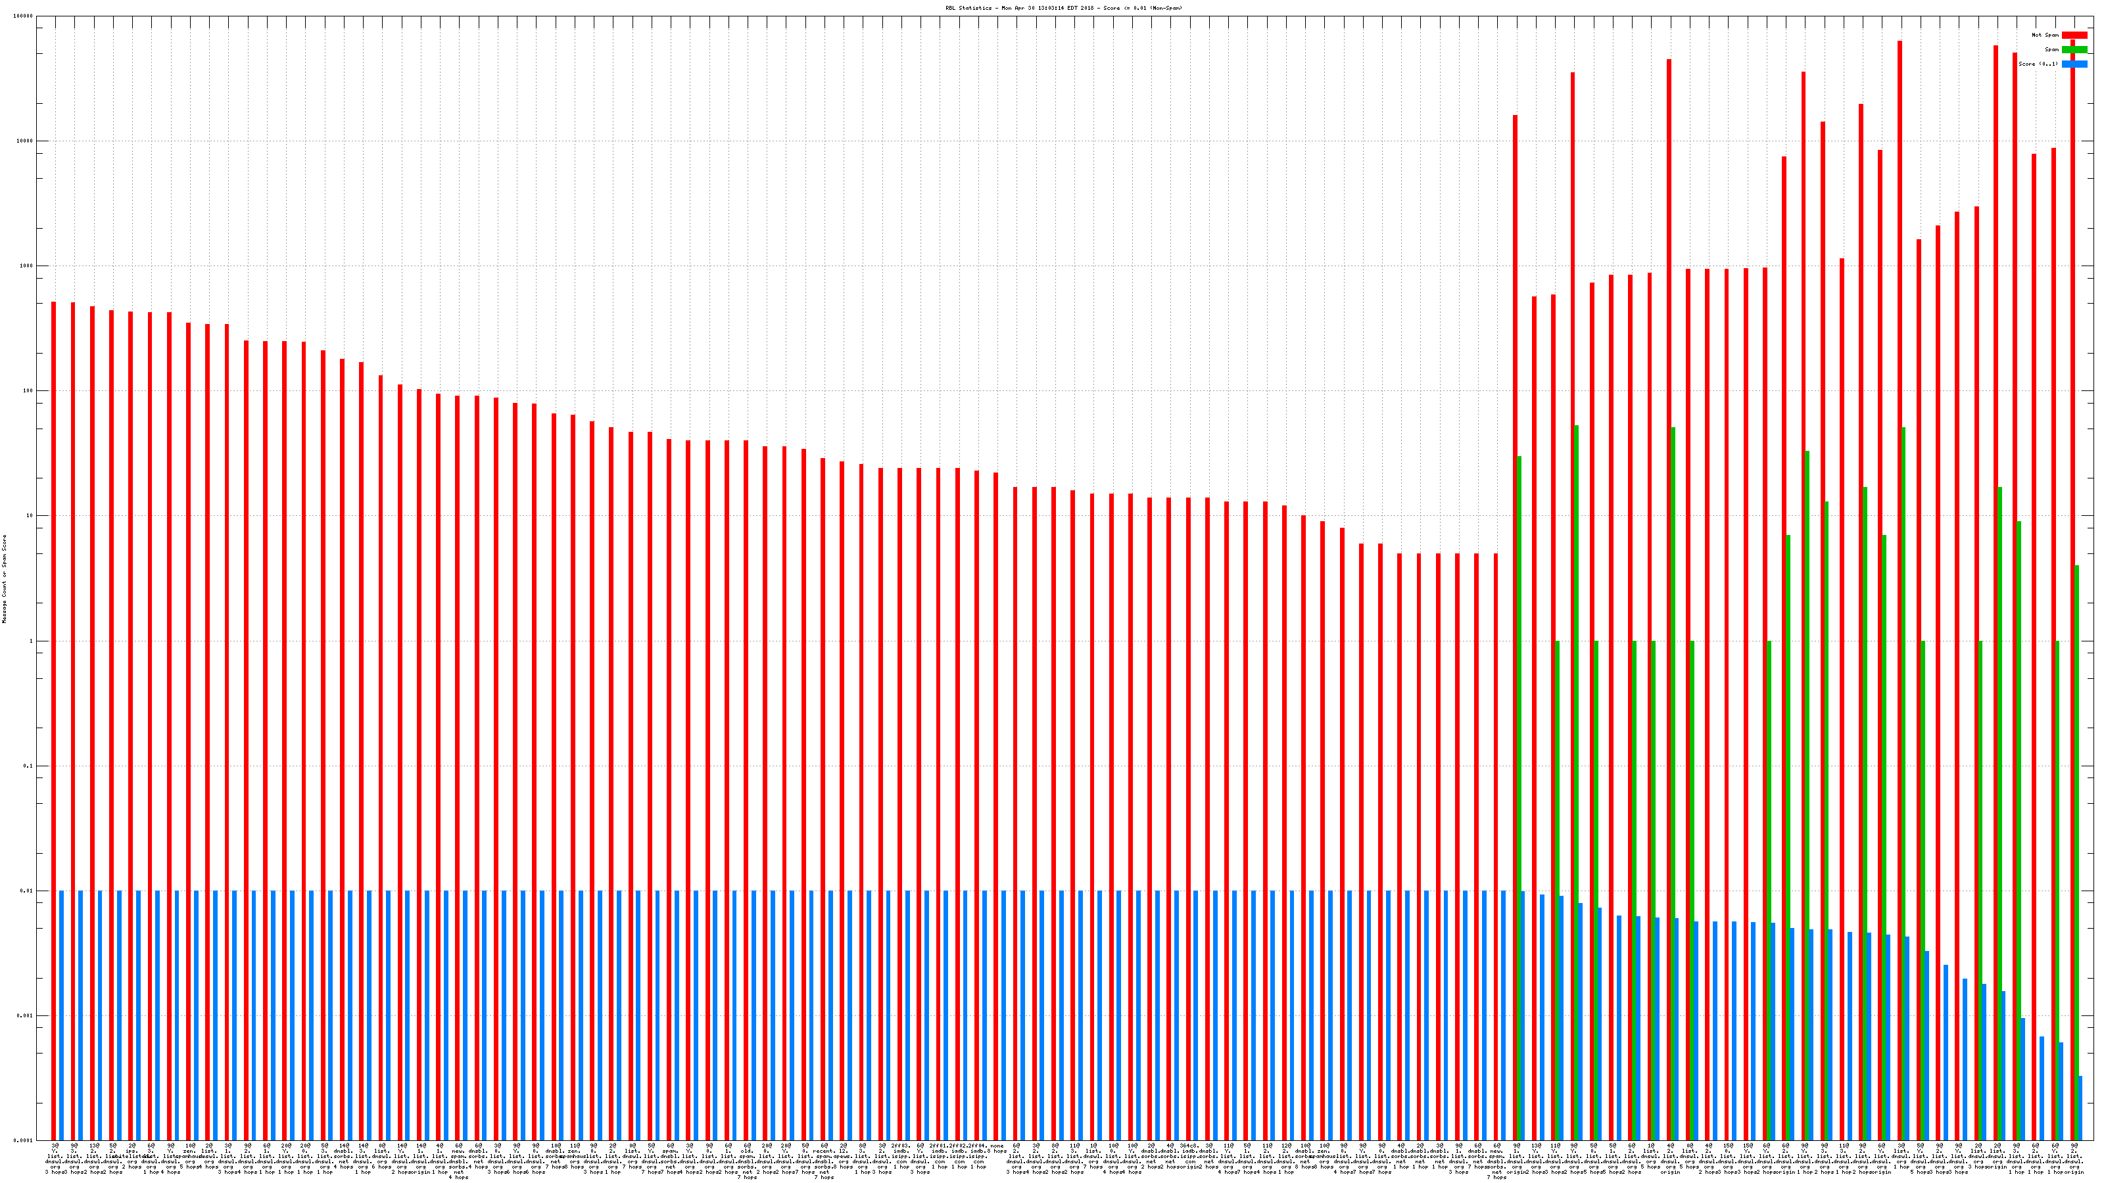Image resolution: width=2104 pixels, height=1183 pixels.
Task: Click the 100000 y-axis tick label
Action: coord(24,16)
